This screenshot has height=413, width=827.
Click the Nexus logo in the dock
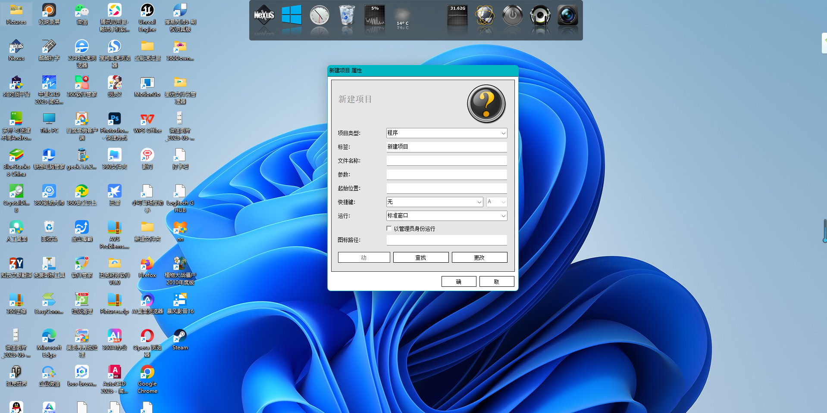click(264, 16)
